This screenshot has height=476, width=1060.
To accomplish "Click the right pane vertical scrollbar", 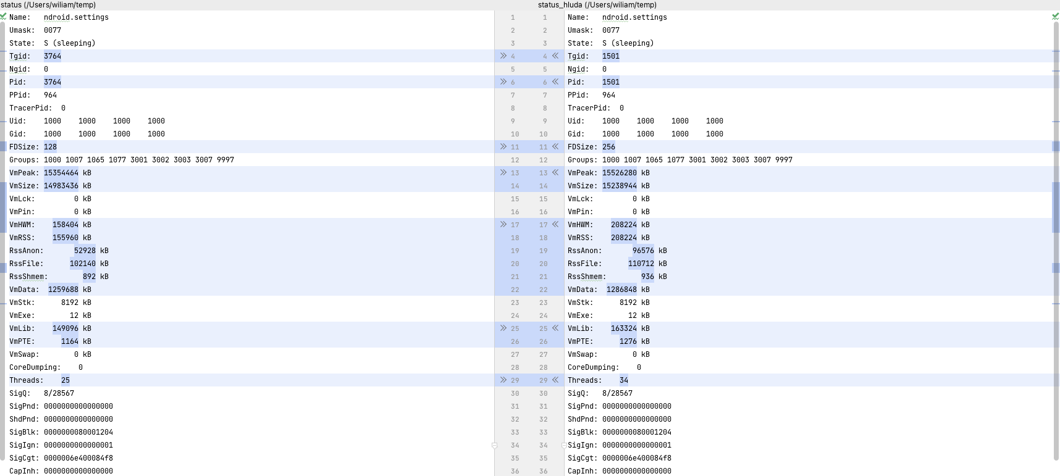I will (1056, 241).
